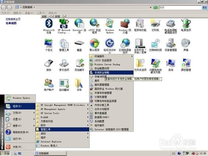Open 默认程序 icon
Screen dimensions: 208x156
95,45
